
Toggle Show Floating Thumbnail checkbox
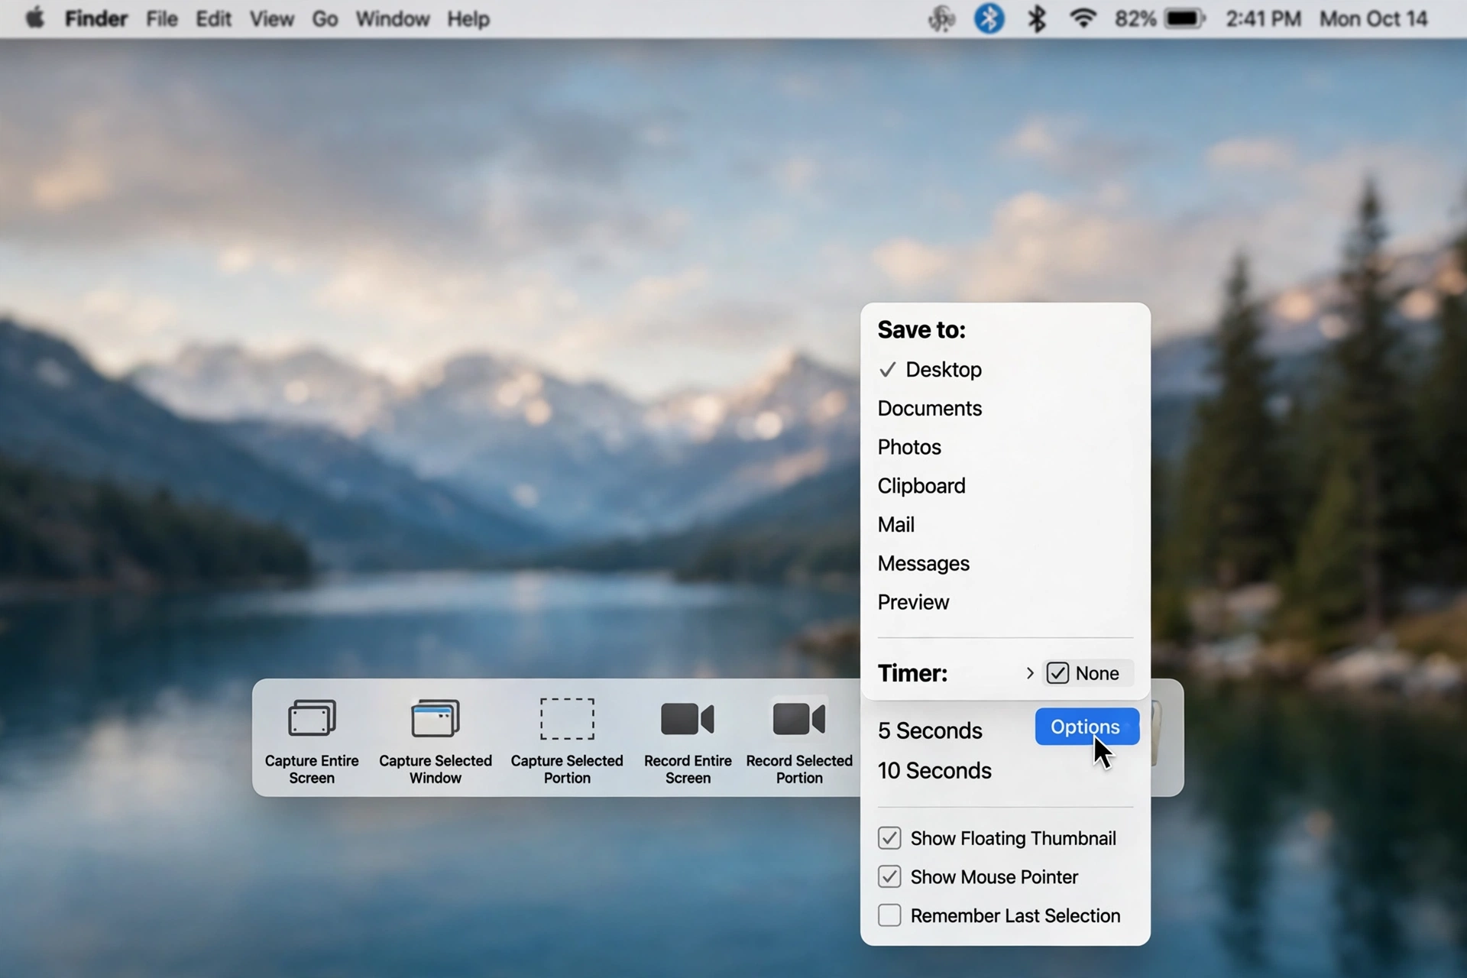[889, 838]
